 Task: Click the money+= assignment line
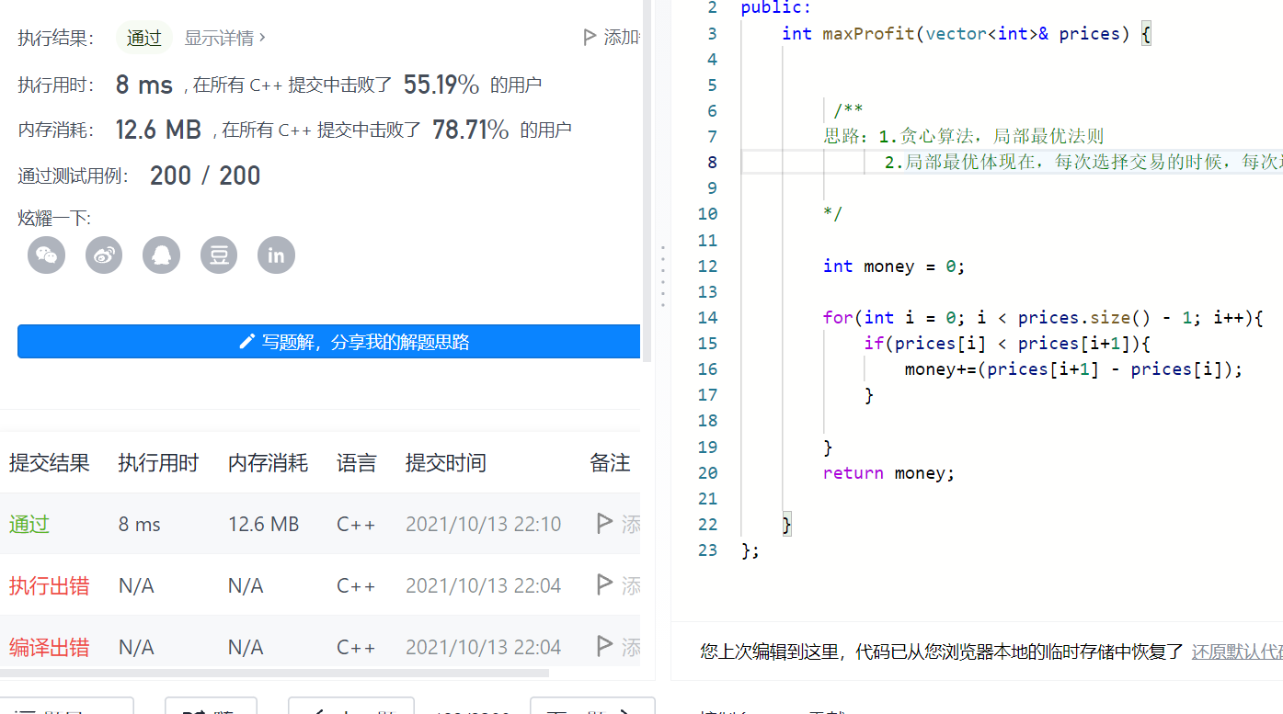click(x=1073, y=369)
